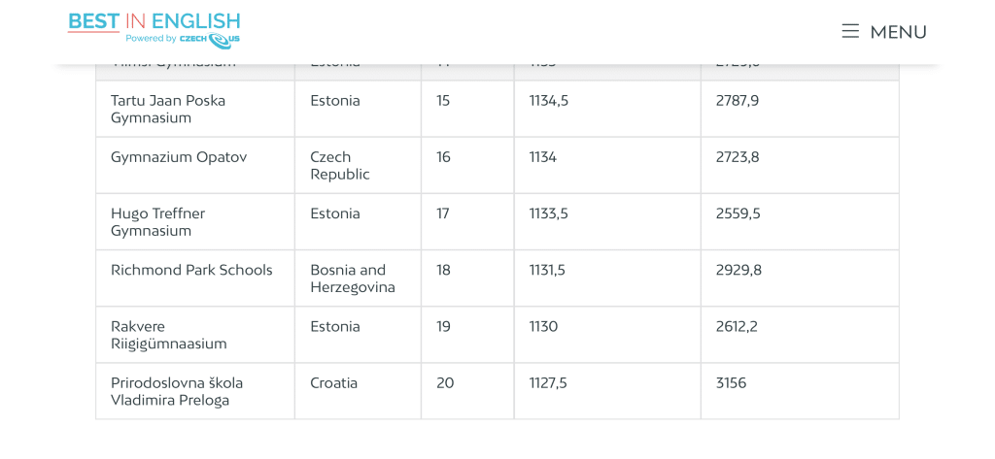Image resolution: width=995 pixels, height=459 pixels.
Task: Select Tartu Jaan Poska Gymnasium cell
Action: point(195,109)
